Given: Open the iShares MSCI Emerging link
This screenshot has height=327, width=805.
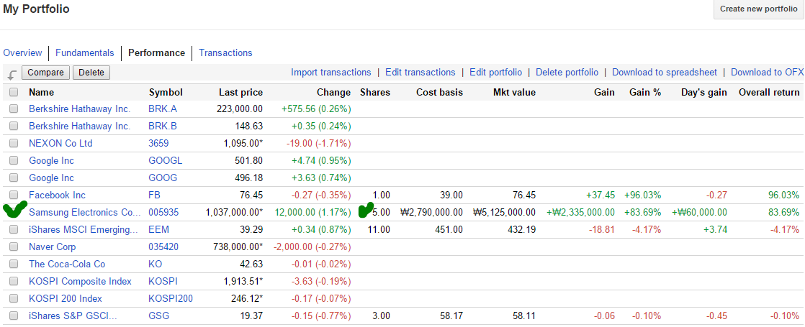Looking at the screenshot, I should click(x=84, y=229).
